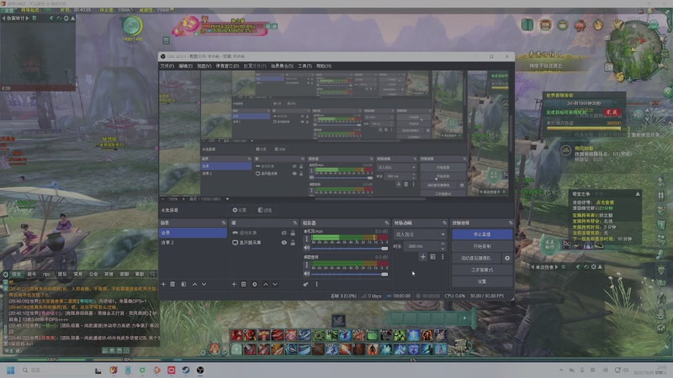Hide the Display Capture source
673x378 pixels.
(284, 243)
